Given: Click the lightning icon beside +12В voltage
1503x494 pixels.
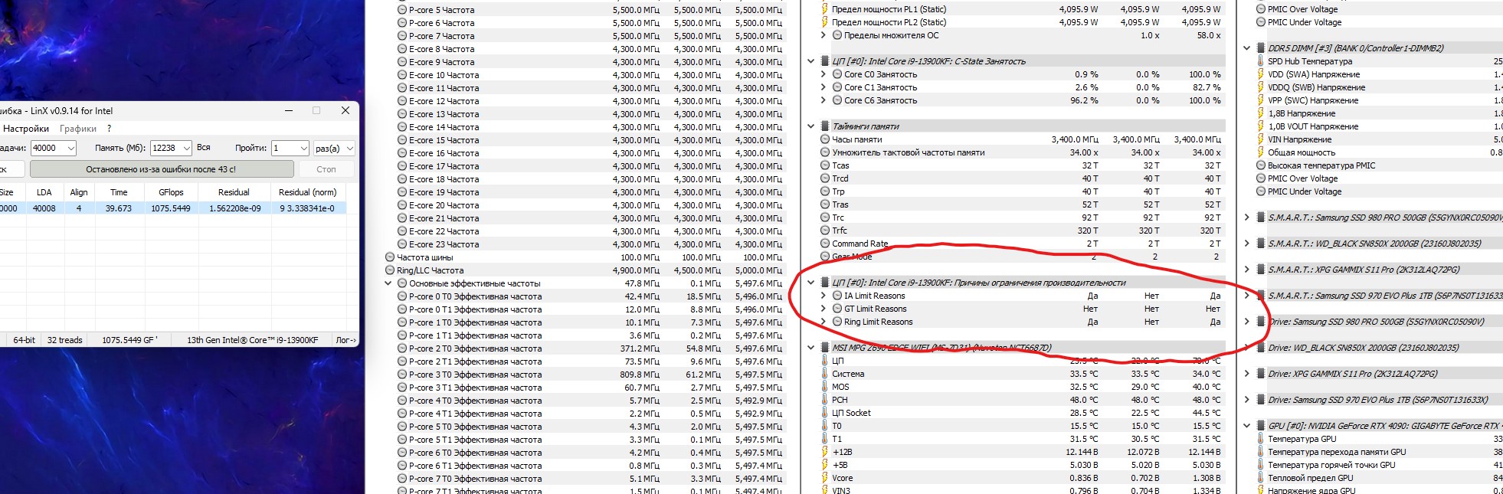Looking at the screenshot, I should click(825, 452).
